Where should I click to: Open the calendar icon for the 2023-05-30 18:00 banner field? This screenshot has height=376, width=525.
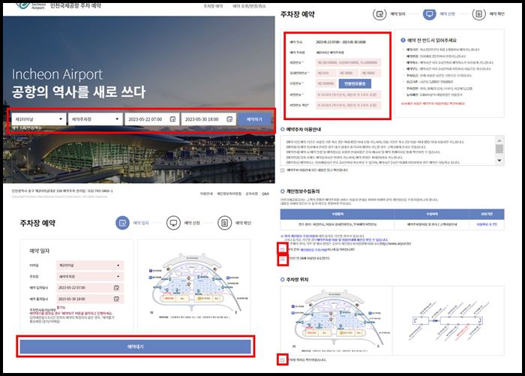[x=229, y=119]
